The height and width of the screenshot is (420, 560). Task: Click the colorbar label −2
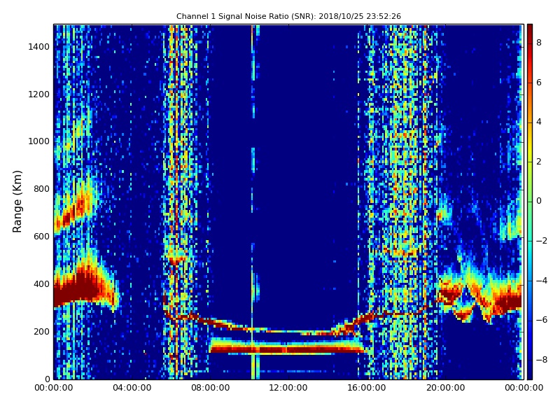tap(542, 241)
